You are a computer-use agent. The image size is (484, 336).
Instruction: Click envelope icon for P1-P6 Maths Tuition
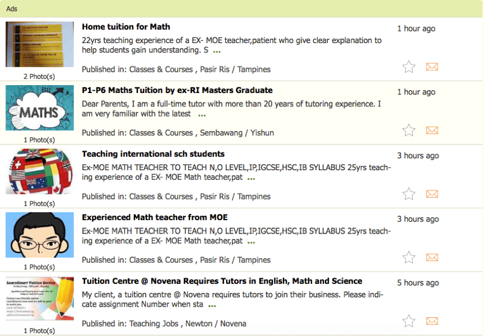(432, 130)
